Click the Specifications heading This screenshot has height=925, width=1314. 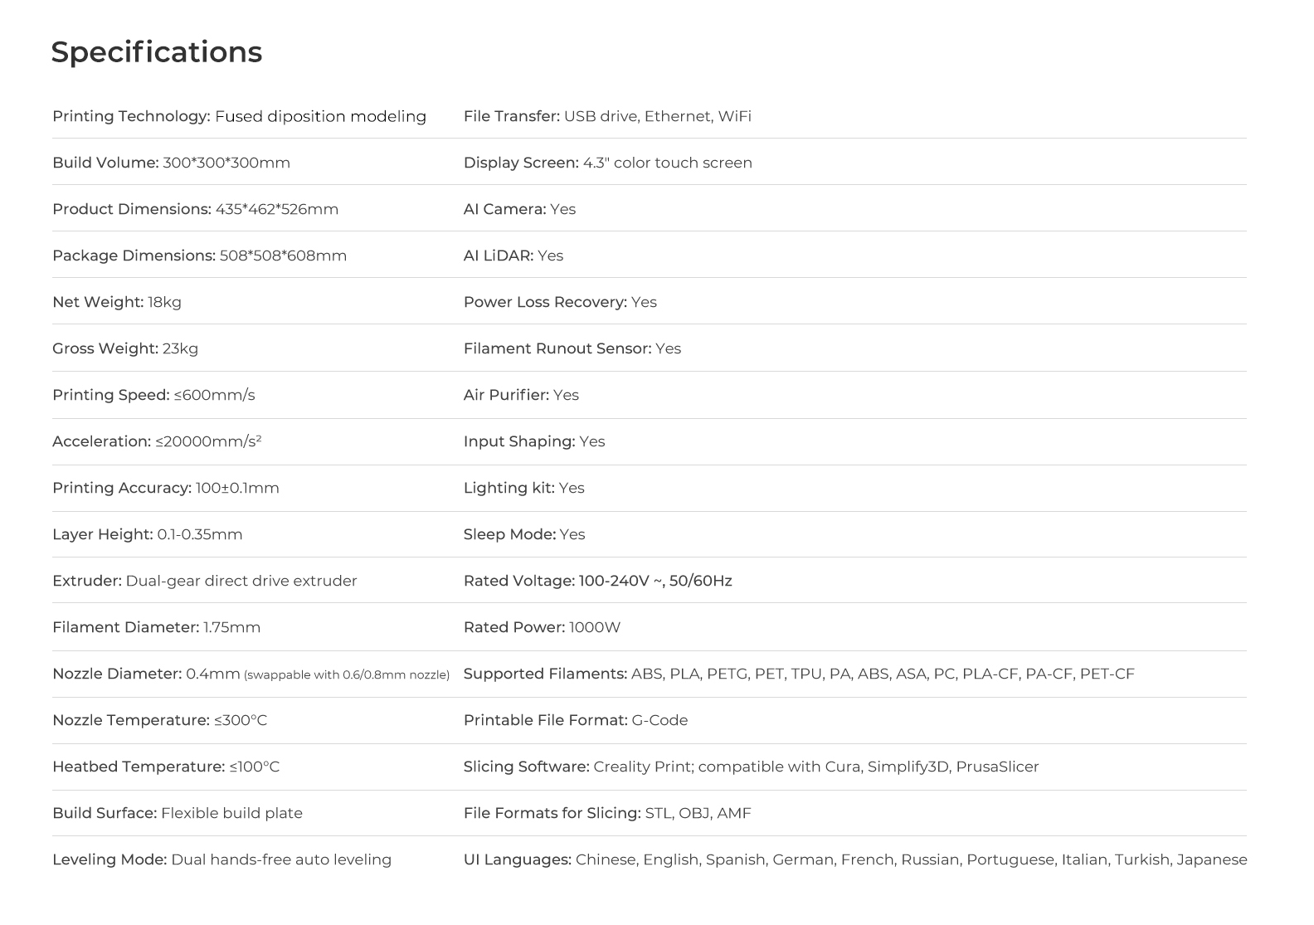[x=156, y=52]
